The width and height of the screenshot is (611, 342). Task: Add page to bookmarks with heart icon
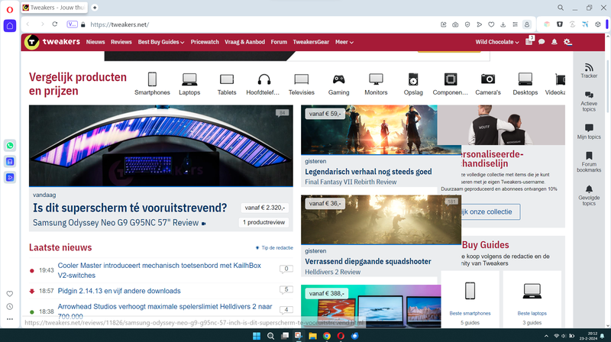click(x=491, y=24)
